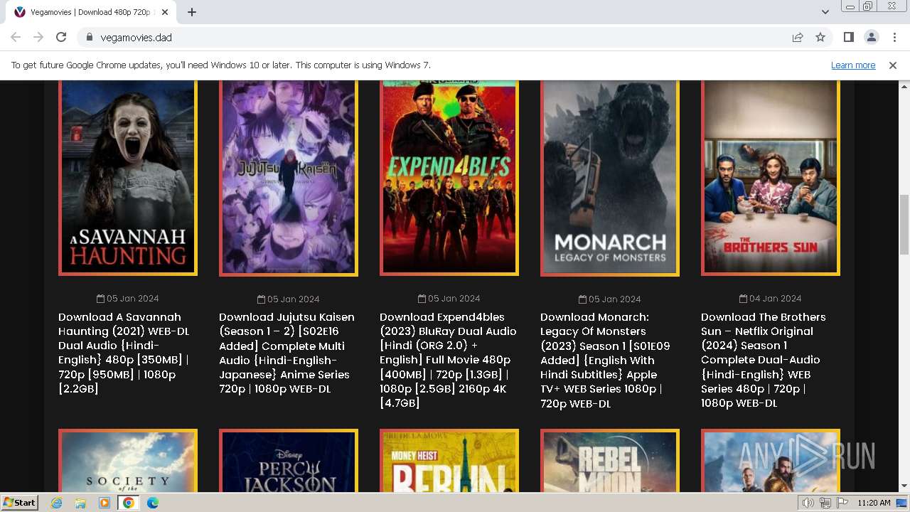Bookmark this tab with the star
Screen dimensions: 910x512
820,38
